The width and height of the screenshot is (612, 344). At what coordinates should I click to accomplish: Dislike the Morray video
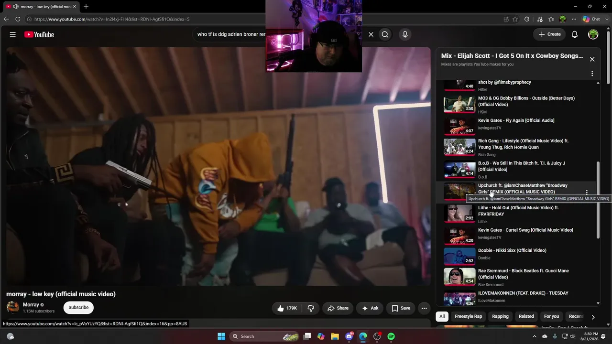pyautogui.click(x=311, y=308)
